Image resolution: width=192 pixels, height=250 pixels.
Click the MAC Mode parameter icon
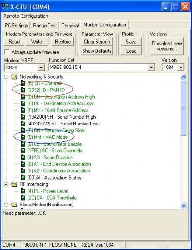coord(23,137)
